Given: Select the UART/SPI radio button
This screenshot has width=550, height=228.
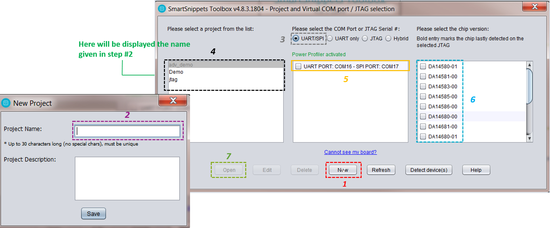Looking at the screenshot, I should 296,38.
